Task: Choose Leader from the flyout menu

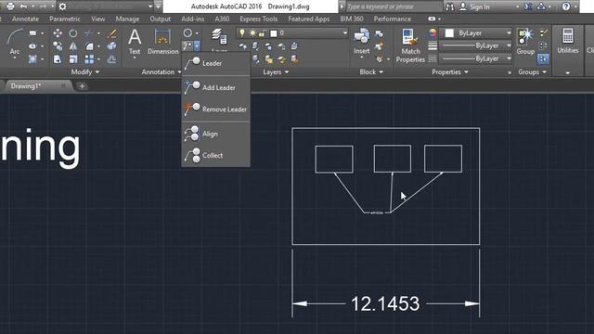Action: (x=215, y=63)
